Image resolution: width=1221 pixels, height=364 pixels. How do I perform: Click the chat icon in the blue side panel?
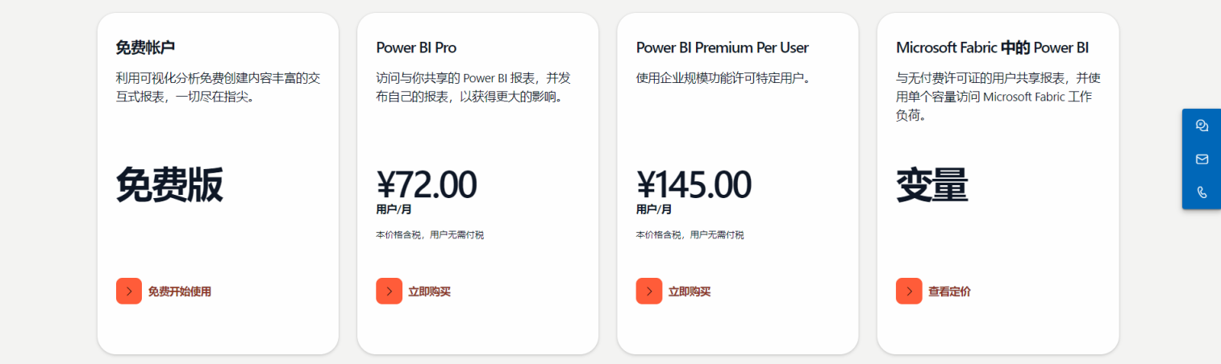[x=1202, y=126]
